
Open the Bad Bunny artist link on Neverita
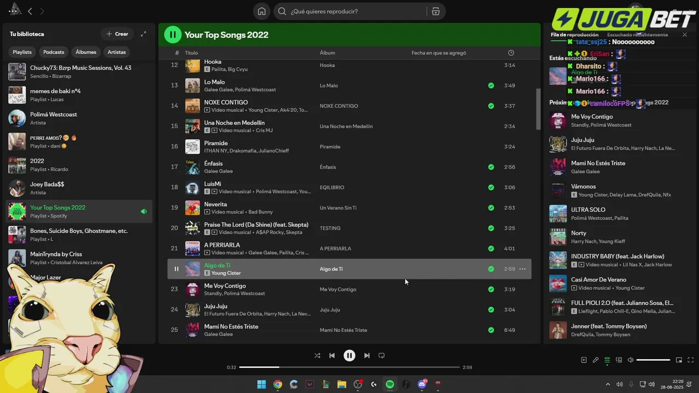click(260, 212)
